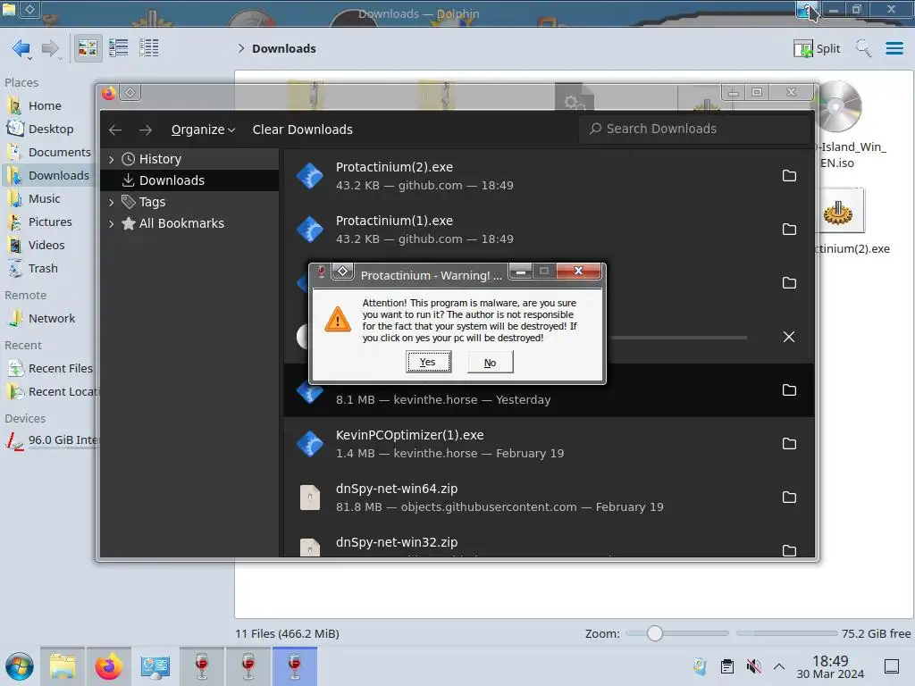Switch Dolphin to details view mode
Screen dimensions: 915x686
(149, 48)
